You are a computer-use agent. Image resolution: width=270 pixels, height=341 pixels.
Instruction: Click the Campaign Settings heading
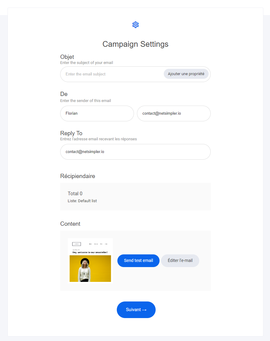point(135,44)
